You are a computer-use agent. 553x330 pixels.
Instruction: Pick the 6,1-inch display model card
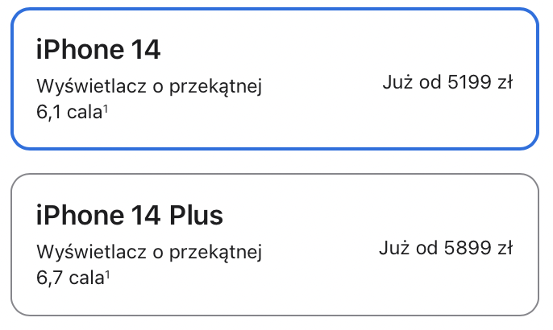(275, 79)
